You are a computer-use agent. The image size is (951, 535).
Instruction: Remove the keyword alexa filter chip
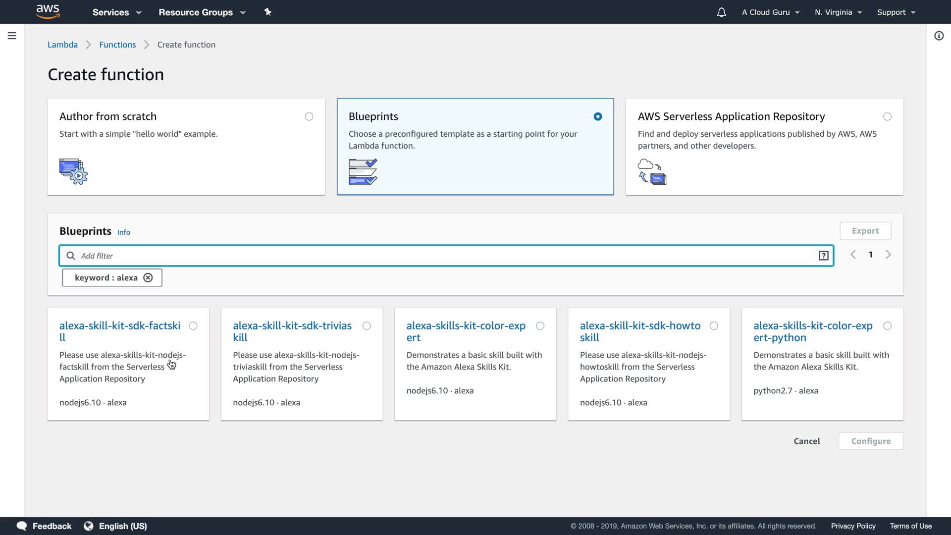148,278
